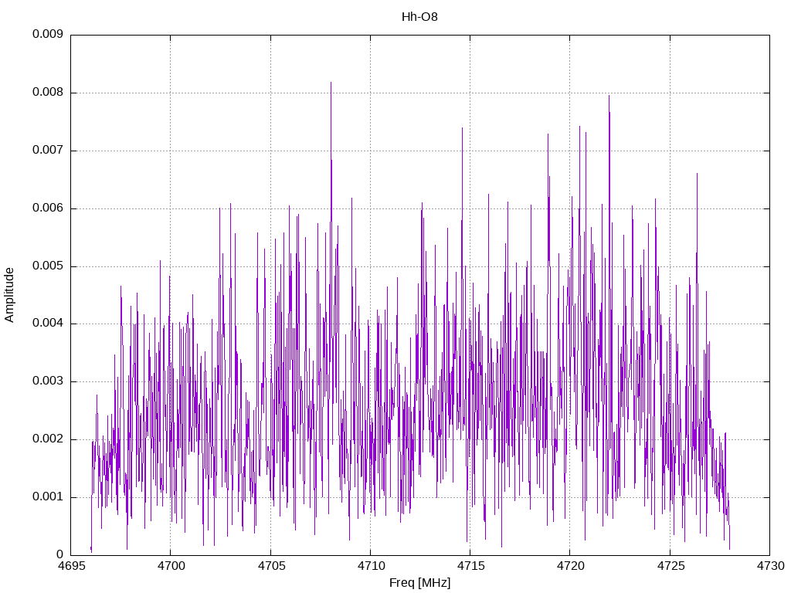The width and height of the screenshot is (791, 593).
Task: Click the x-axis tick label 4730
Action: pyautogui.click(x=770, y=566)
